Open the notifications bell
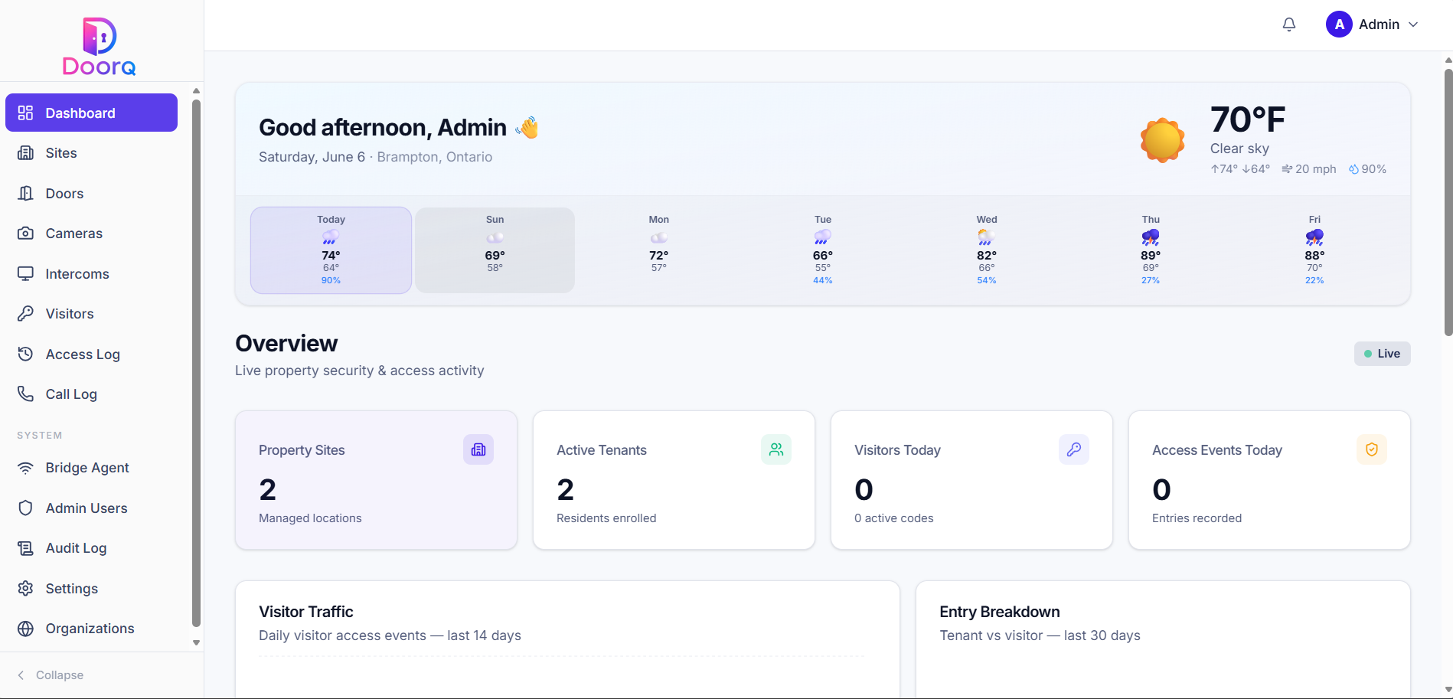 [1289, 24]
